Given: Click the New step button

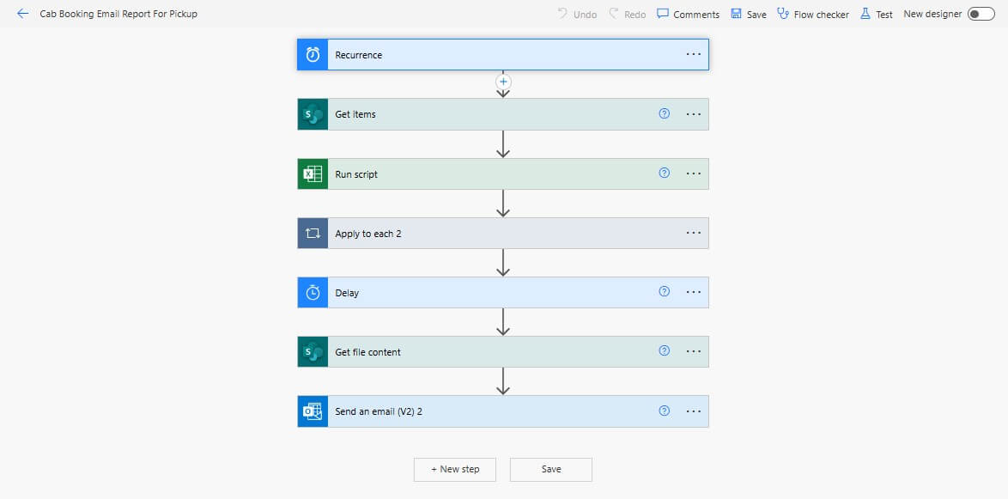Looking at the screenshot, I should coord(454,469).
